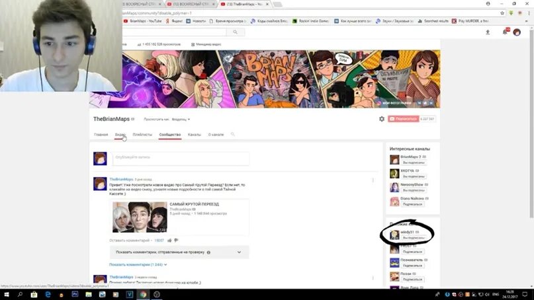Open the Play MURDER bookmark

[x=470, y=21]
